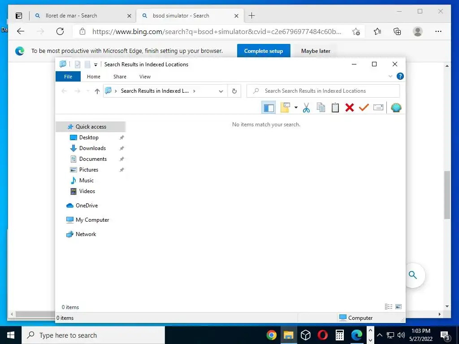Image resolution: width=459 pixels, height=344 pixels.
Task: Expand the address bar history dropdown
Action: 221,91
